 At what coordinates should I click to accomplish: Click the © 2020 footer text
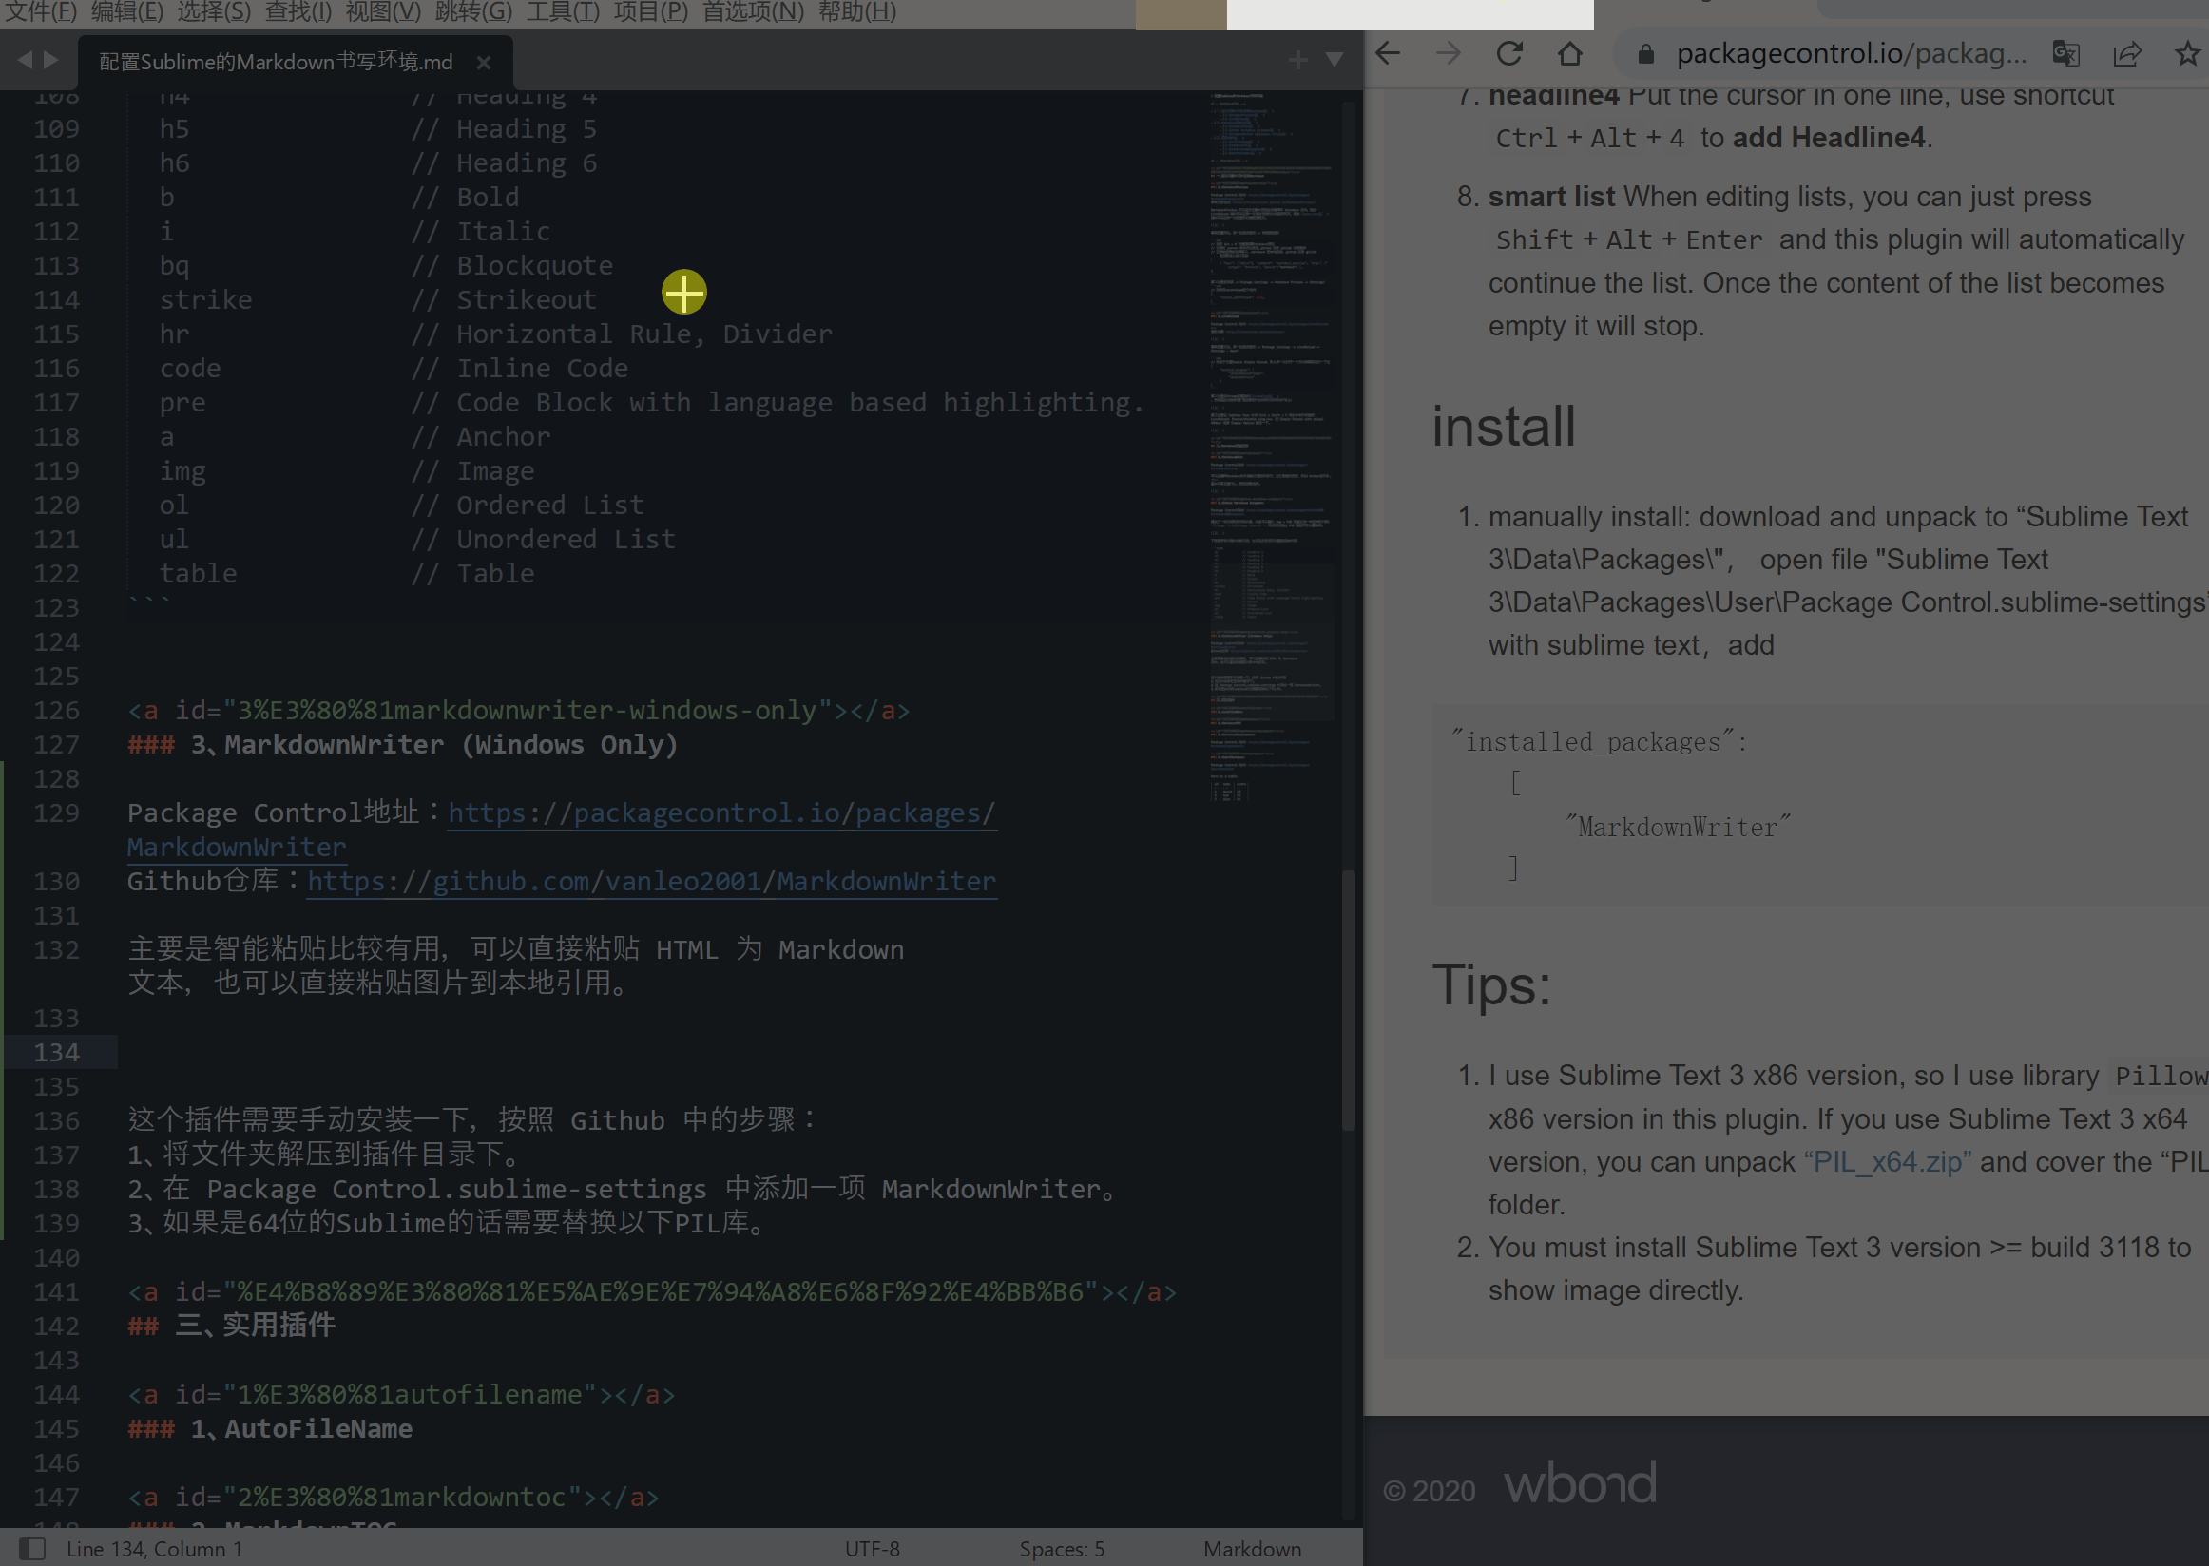(x=1429, y=1492)
